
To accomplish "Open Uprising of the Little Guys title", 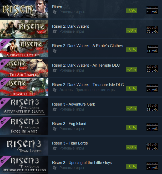I will [82, 163].
